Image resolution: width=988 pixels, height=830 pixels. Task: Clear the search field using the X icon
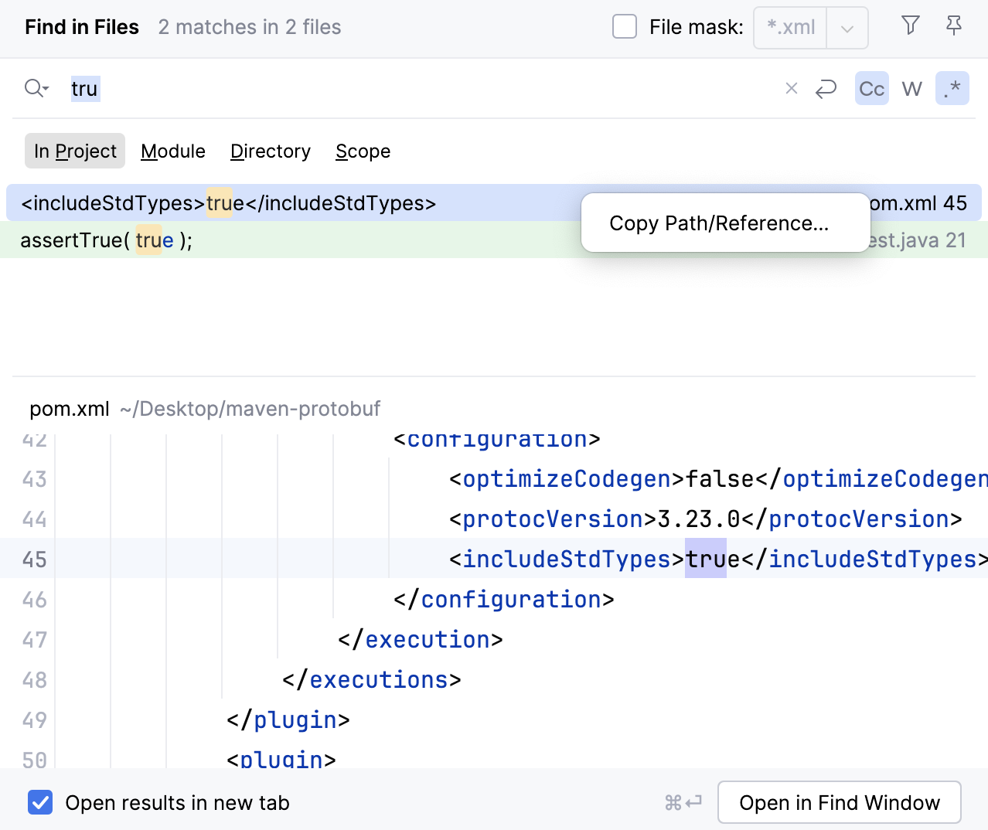tap(790, 88)
